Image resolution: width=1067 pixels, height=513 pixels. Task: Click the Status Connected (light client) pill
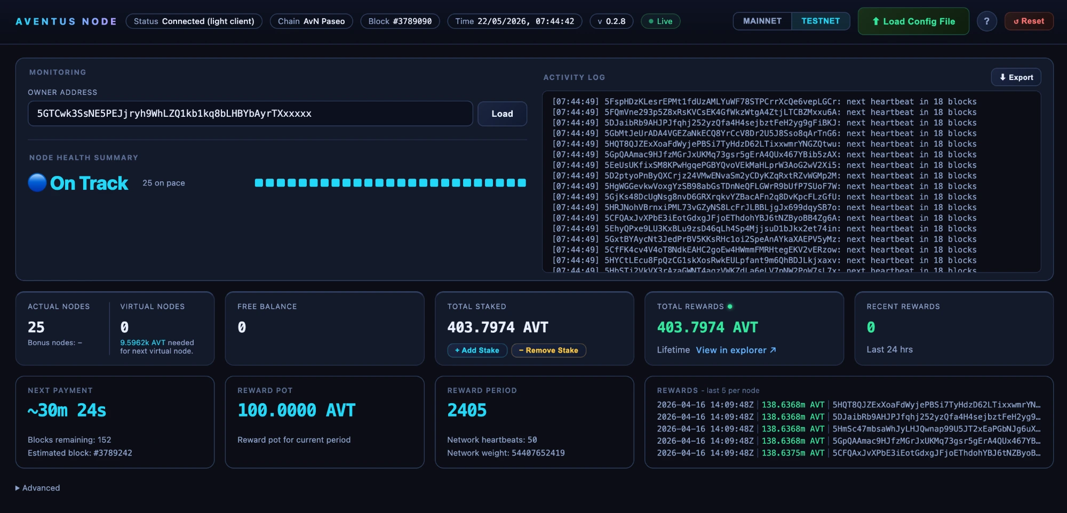point(194,21)
